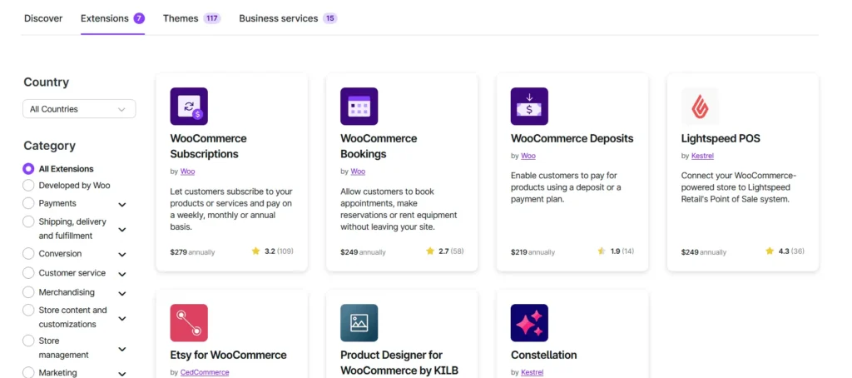This screenshot has height=378, width=852.
Task: Click the Etsy for WooCommerce icon
Action: coord(189,323)
